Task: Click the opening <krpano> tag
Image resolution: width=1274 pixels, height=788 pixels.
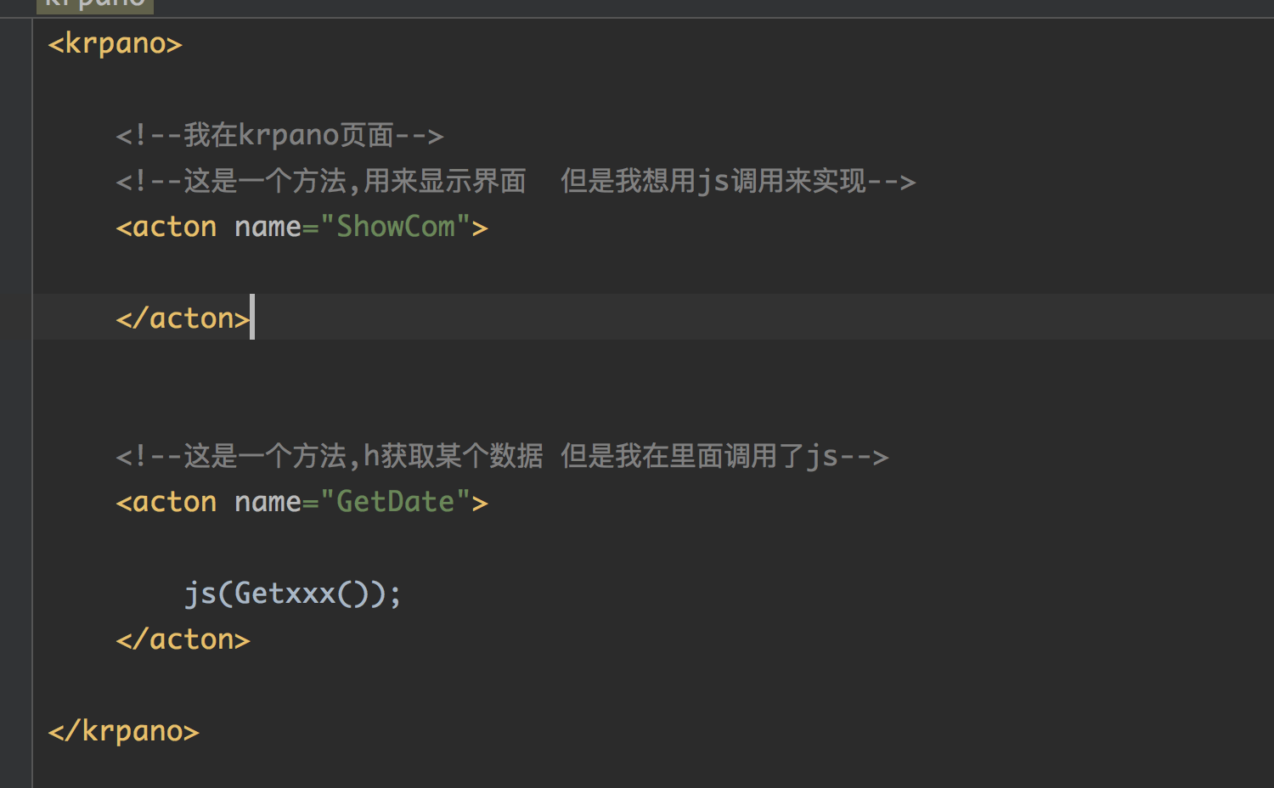Action: click(115, 43)
